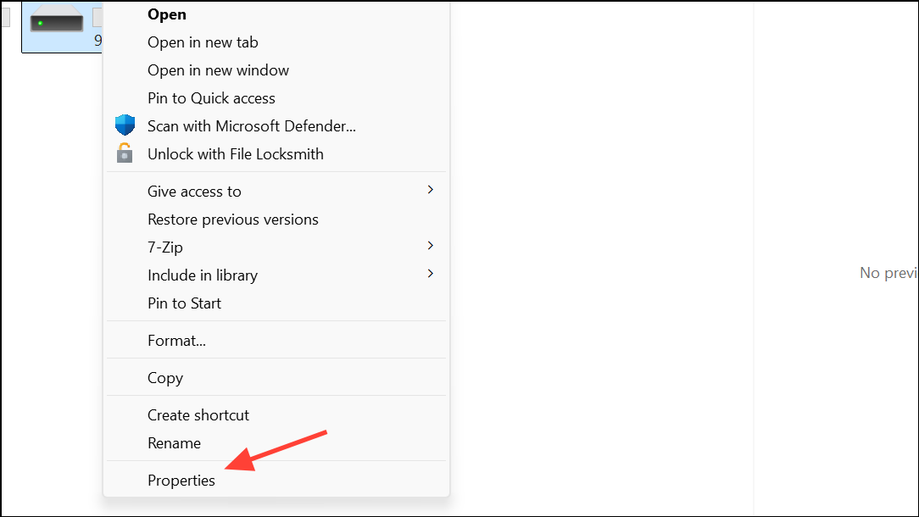Pin the drive to Quick access
Image resolution: width=919 pixels, height=517 pixels.
tap(211, 97)
